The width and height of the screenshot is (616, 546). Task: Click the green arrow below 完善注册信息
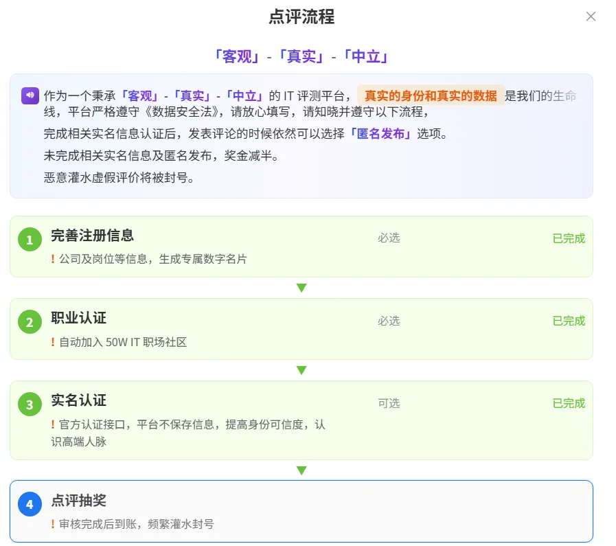[x=301, y=288]
